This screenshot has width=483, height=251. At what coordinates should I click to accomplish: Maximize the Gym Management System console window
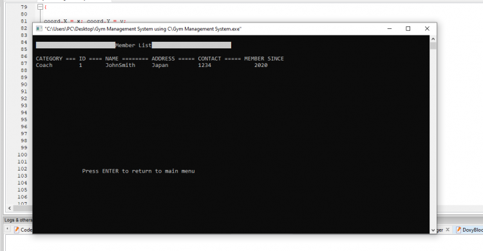click(408, 29)
